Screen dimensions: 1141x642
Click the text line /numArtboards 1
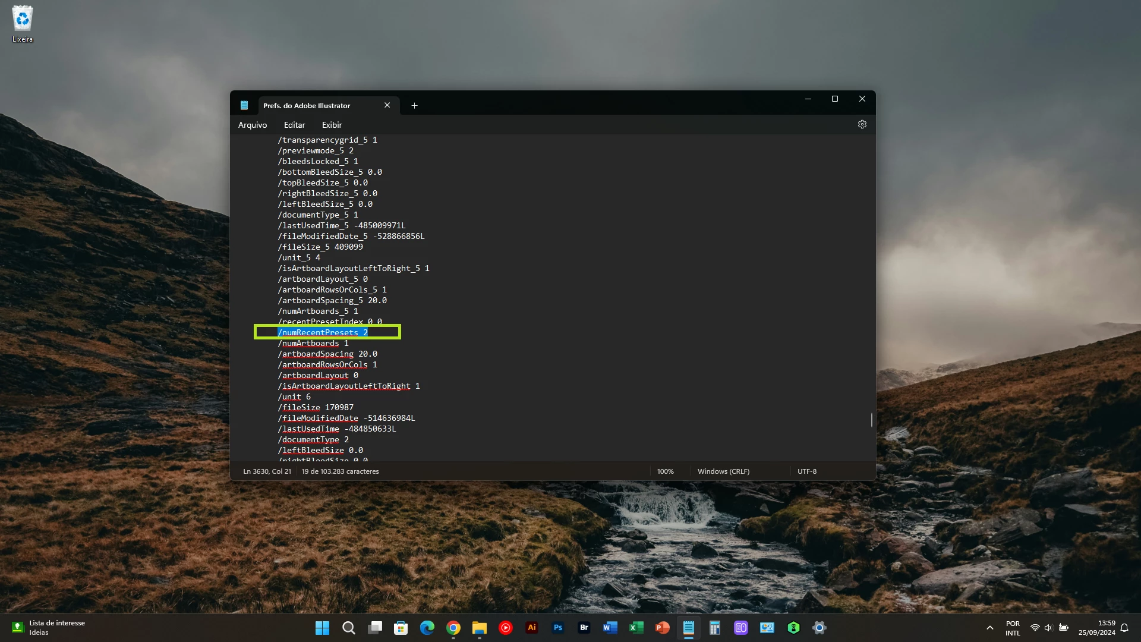[x=313, y=344]
